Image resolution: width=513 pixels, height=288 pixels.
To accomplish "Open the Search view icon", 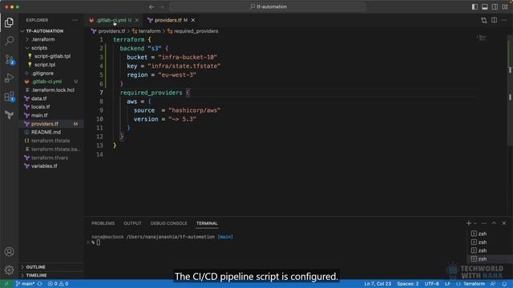I will pos(9,41).
